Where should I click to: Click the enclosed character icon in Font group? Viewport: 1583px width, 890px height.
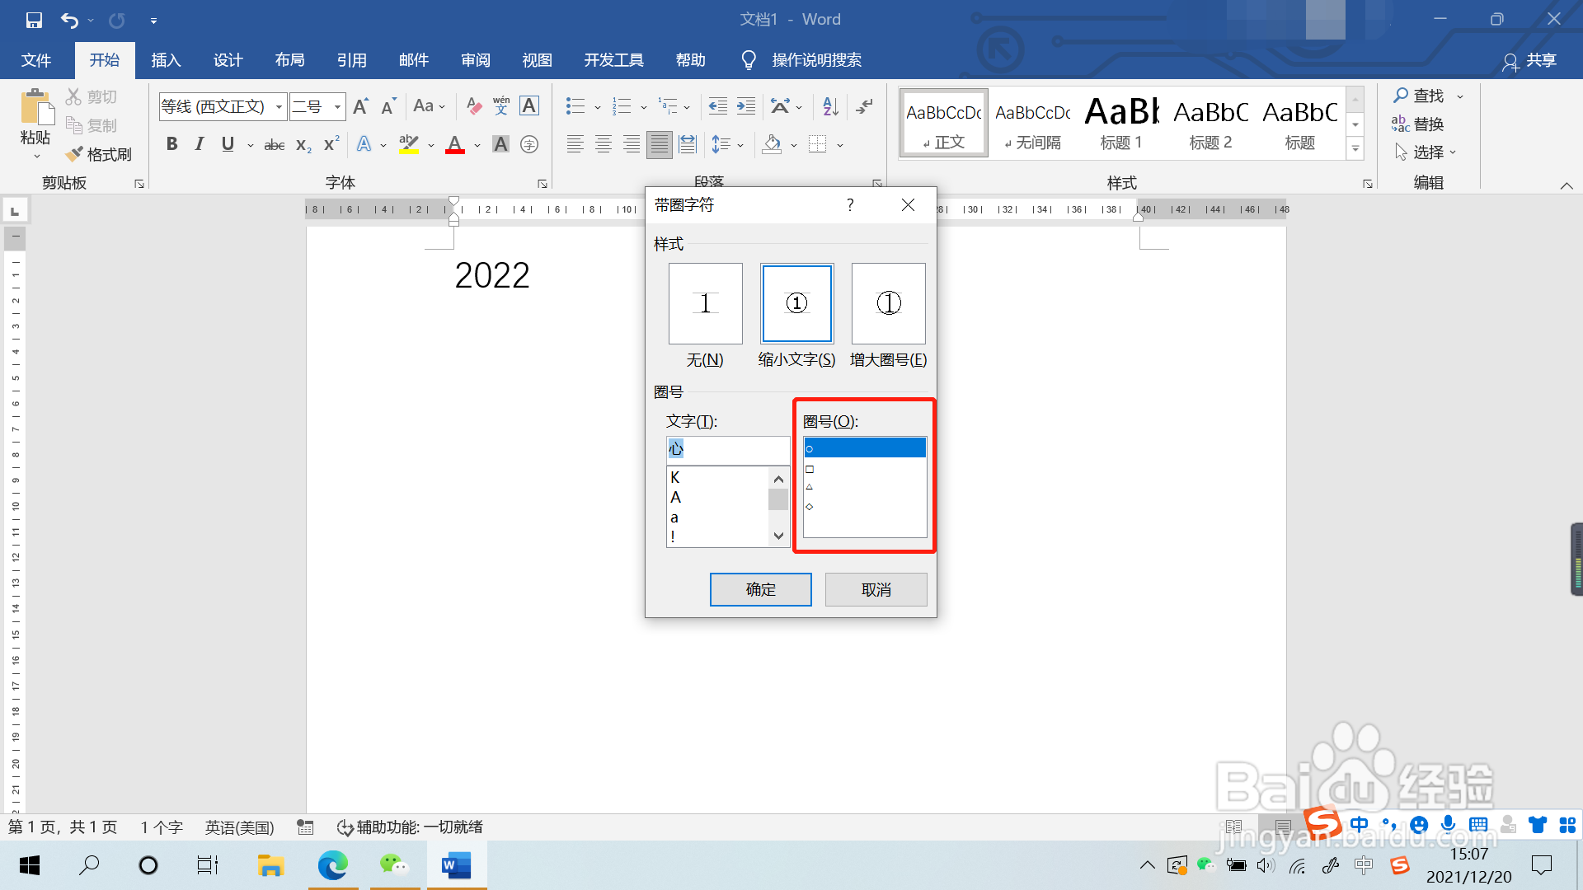pos(529,145)
